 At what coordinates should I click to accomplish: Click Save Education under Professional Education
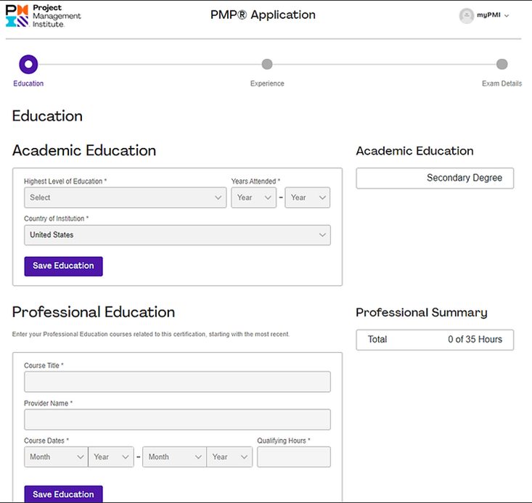point(63,494)
